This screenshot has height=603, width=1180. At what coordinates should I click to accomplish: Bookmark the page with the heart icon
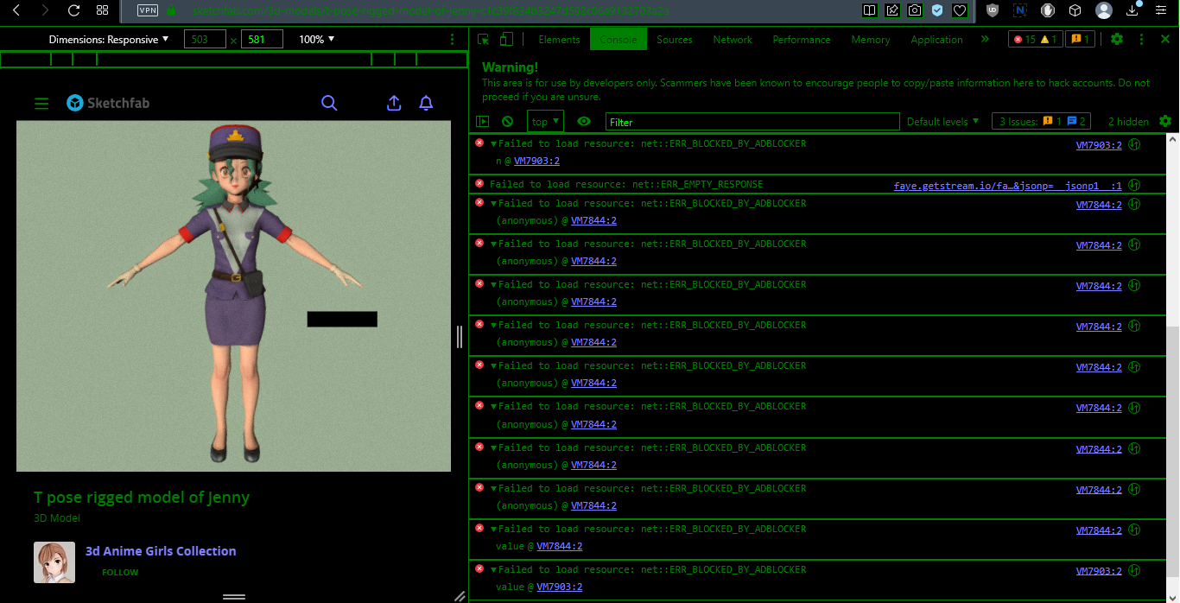tap(959, 10)
